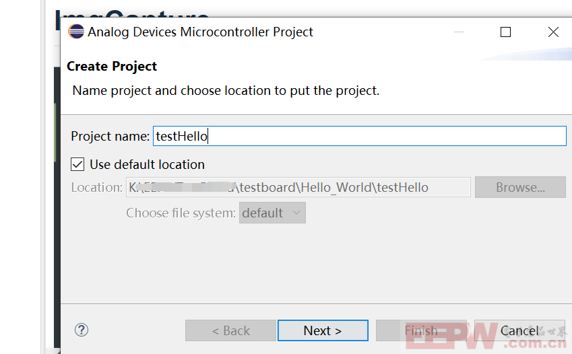Maximize the Microcontroller Project dialog

point(505,32)
